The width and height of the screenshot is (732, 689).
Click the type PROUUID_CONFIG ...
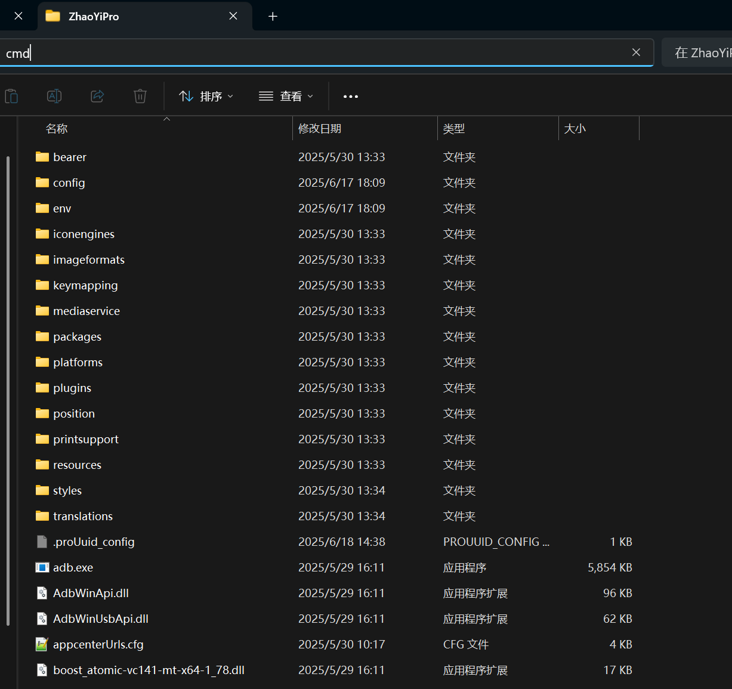click(496, 542)
